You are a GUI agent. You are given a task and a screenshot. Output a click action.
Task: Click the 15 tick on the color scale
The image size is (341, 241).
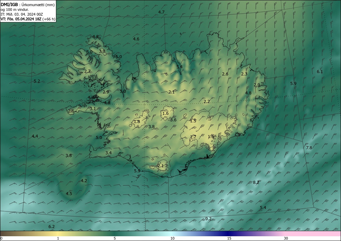[x=229, y=239]
